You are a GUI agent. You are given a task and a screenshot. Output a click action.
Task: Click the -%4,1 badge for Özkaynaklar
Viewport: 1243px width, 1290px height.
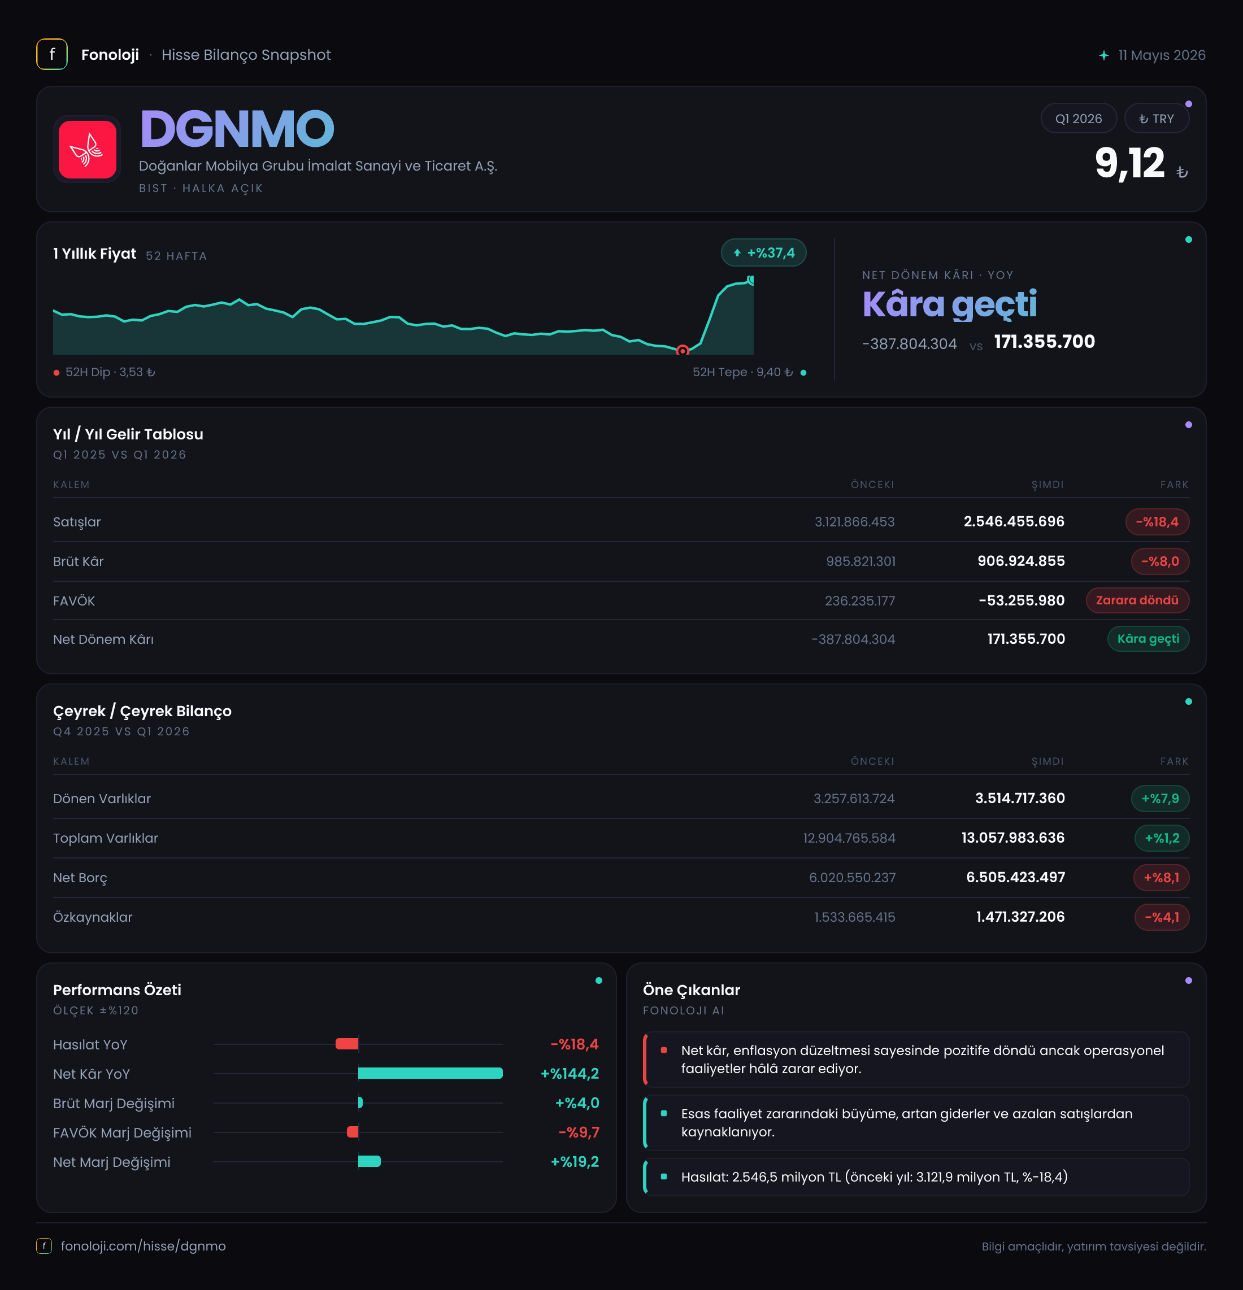(x=1162, y=917)
